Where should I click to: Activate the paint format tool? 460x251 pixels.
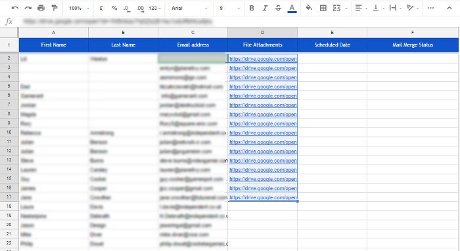pos(55,8)
